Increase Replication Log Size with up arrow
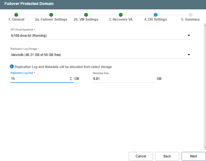 (x=71, y=78)
